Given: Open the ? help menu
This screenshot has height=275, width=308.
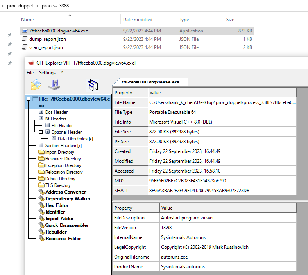Looking at the screenshot, I should click(x=62, y=73).
